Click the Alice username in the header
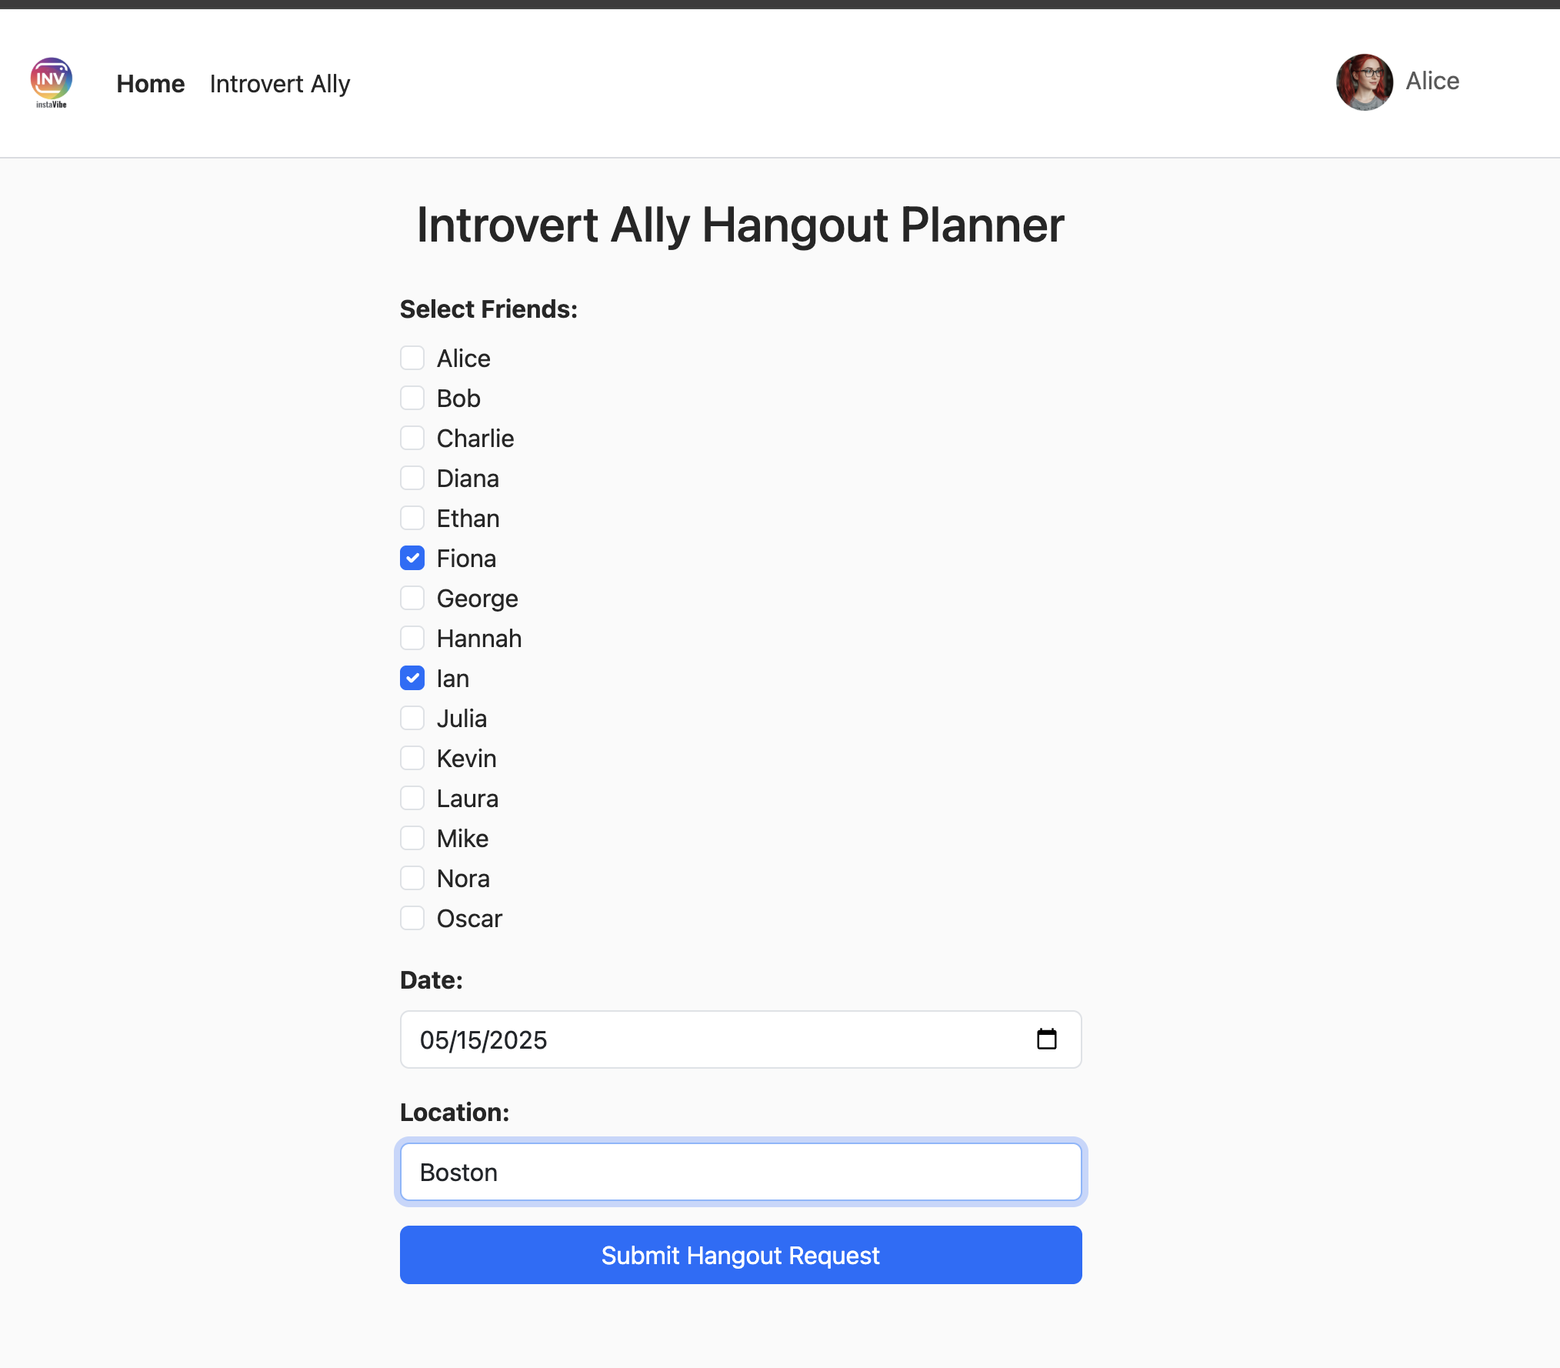1560x1368 pixels. click(x=1432, y=81)
